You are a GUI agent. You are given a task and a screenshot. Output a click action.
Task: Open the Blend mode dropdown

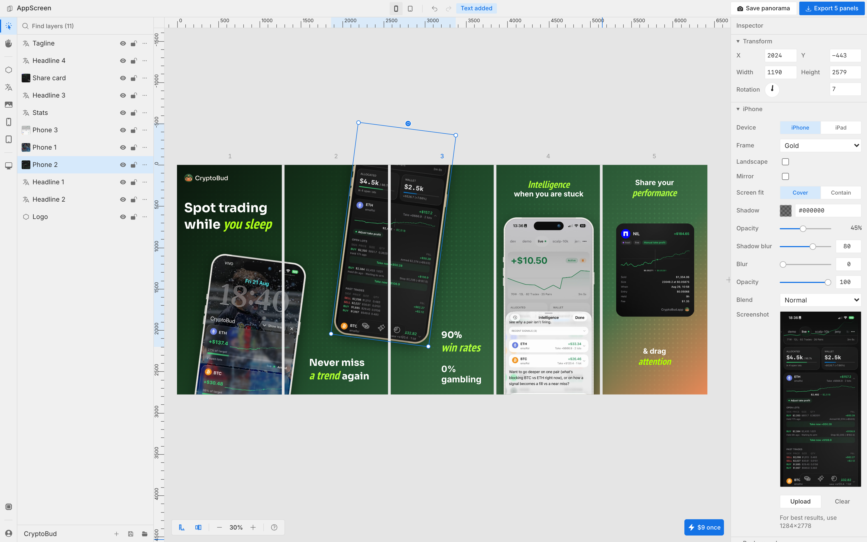820,300
